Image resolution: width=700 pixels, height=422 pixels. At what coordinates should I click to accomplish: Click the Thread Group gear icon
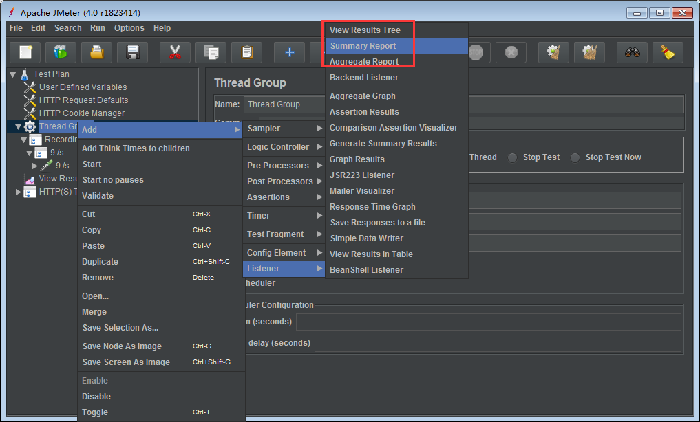pyautogui.click(x=30, y=126)
